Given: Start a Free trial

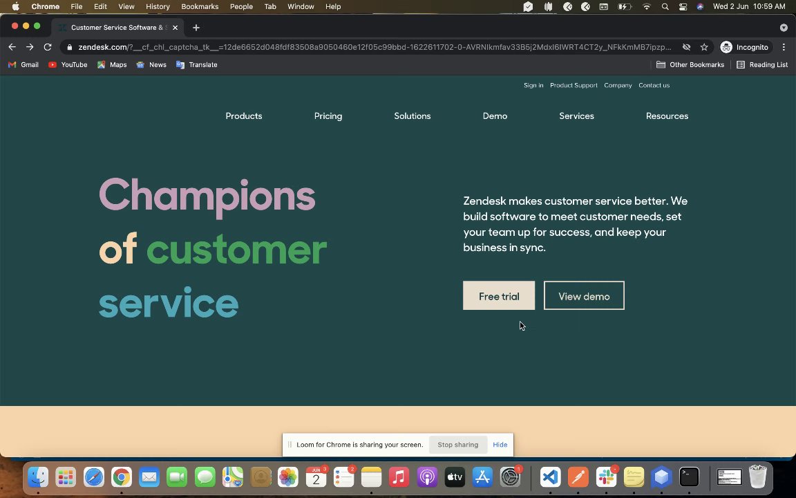Looking at the screenshot, I should (498, 296).
